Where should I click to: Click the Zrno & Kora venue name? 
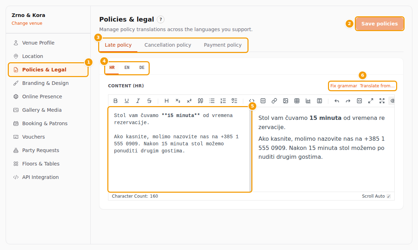click(x=28, y=15)
